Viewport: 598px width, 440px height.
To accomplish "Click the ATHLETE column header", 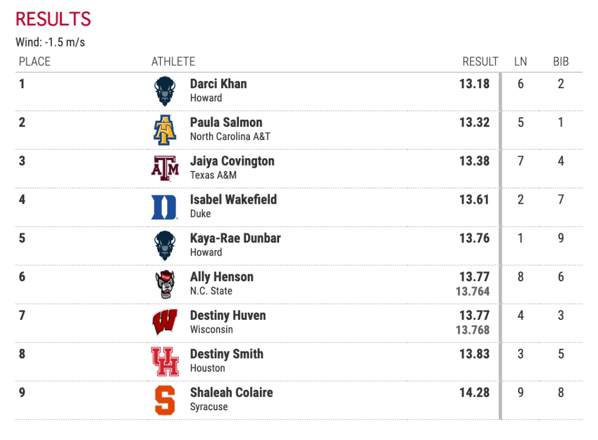I will tap(173, 62).
